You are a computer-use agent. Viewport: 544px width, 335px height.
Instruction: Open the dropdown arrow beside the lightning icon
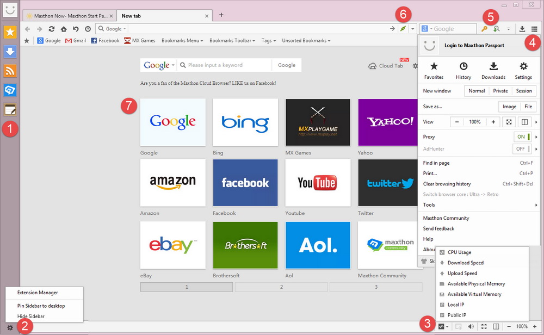tap(412, 29)
